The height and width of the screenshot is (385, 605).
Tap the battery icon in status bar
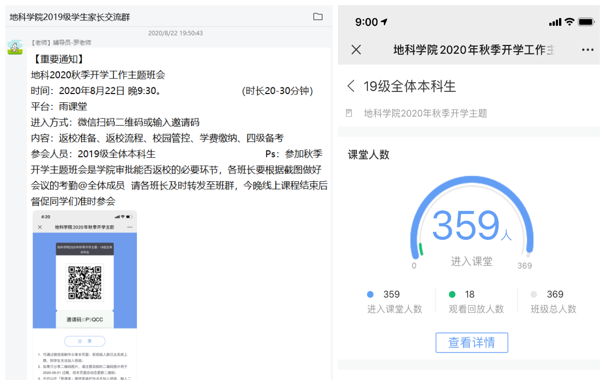click(586, 22)
